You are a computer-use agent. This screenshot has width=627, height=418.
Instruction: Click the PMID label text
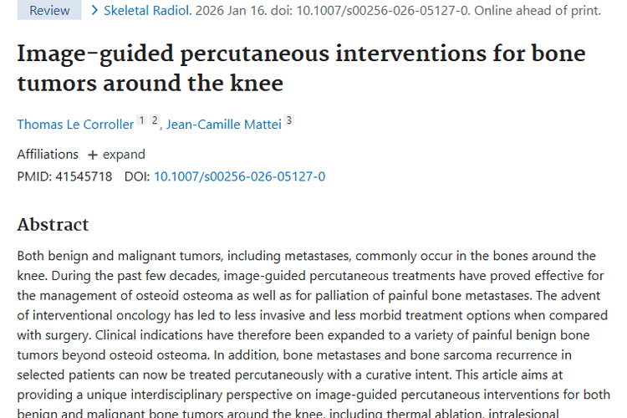coord(34,176)
